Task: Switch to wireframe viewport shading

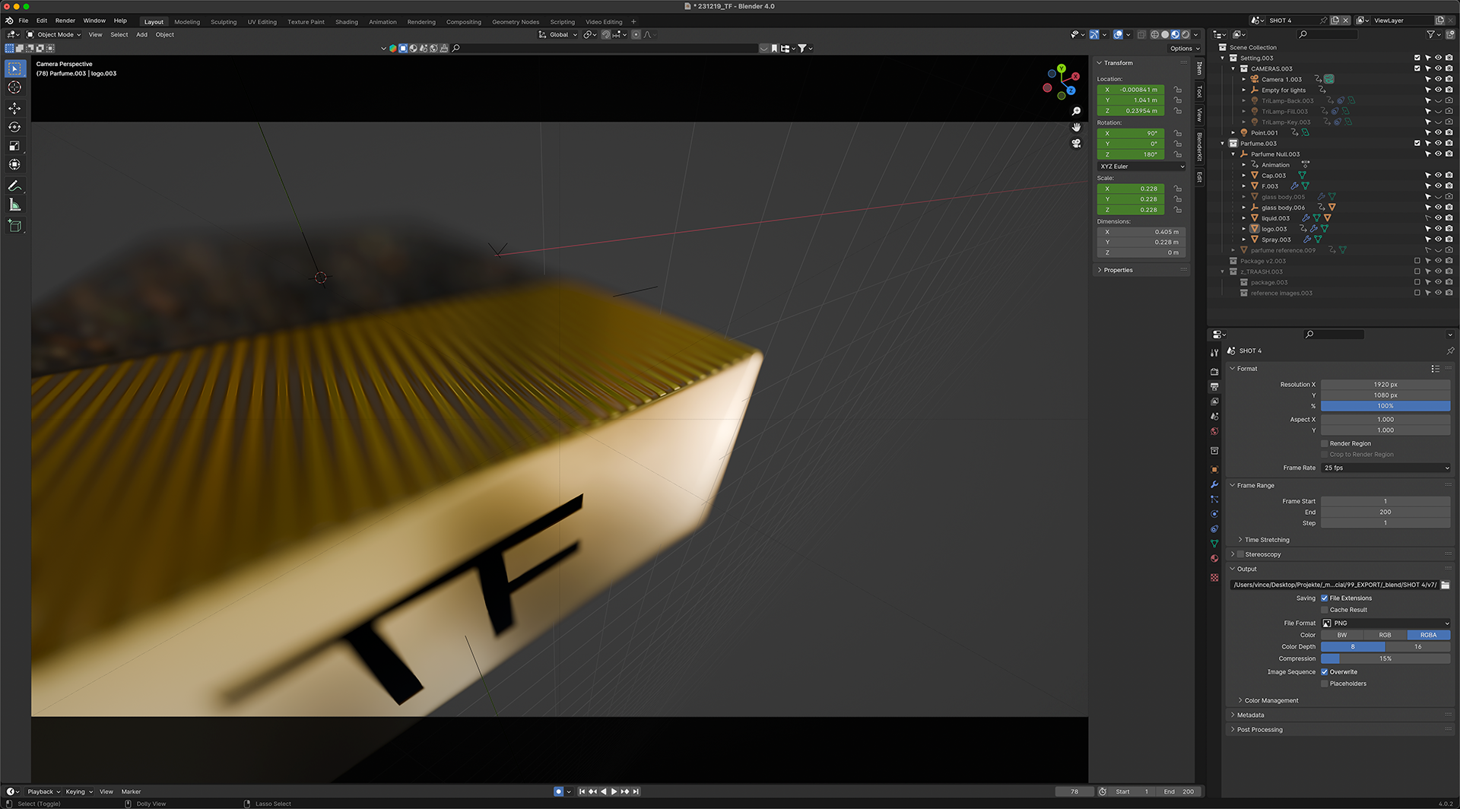Action: [1154, 34]
